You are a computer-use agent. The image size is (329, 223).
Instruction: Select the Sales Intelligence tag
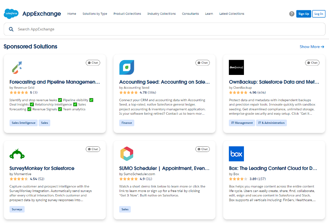click(x=24, y=123)
